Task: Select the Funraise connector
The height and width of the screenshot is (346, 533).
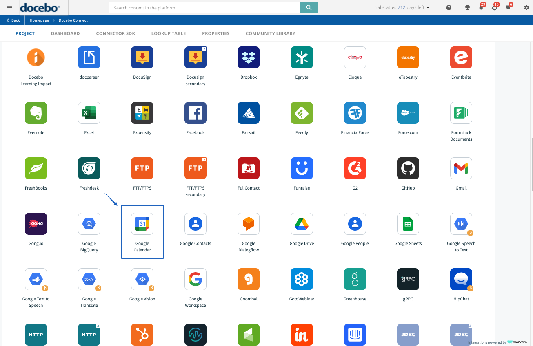Action: coord(302,168)
